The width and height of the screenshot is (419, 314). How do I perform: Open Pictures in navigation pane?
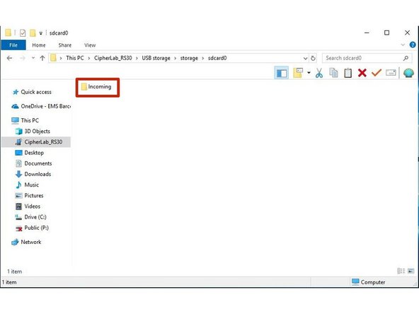click(x=30, y=195)
